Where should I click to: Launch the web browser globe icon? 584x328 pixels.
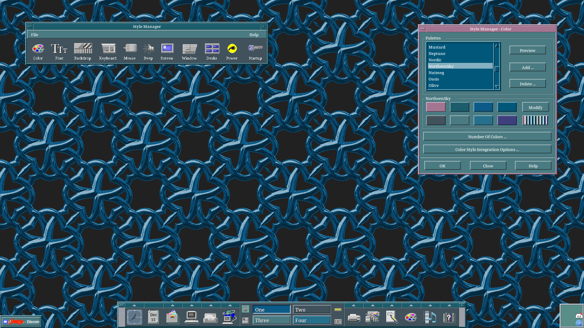[x=229, y=317]
